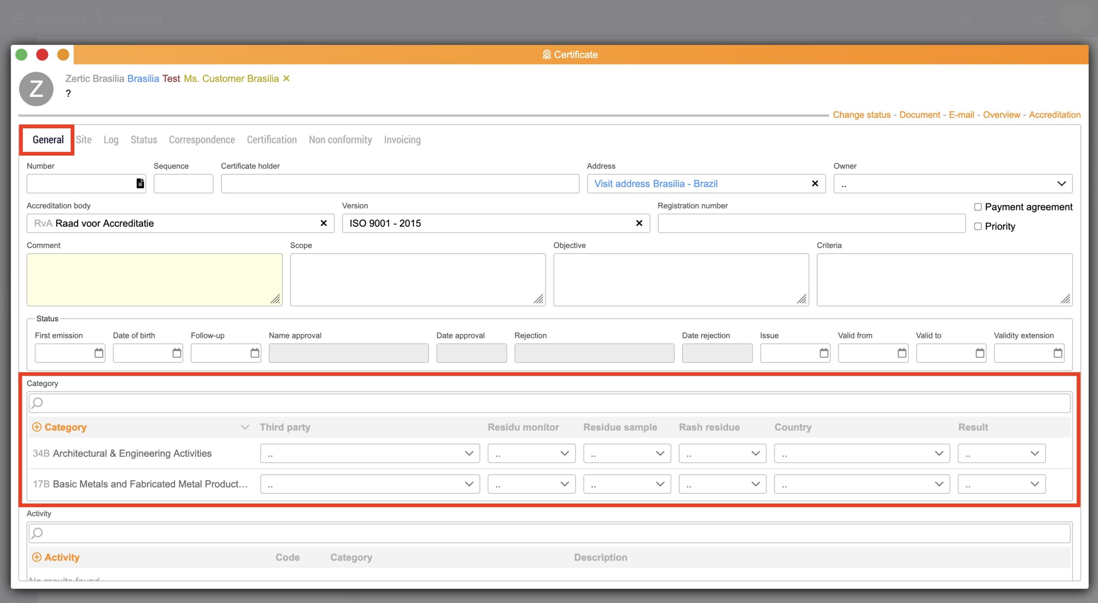
Task: Click the orange window control button
Action: click(63, 55)
